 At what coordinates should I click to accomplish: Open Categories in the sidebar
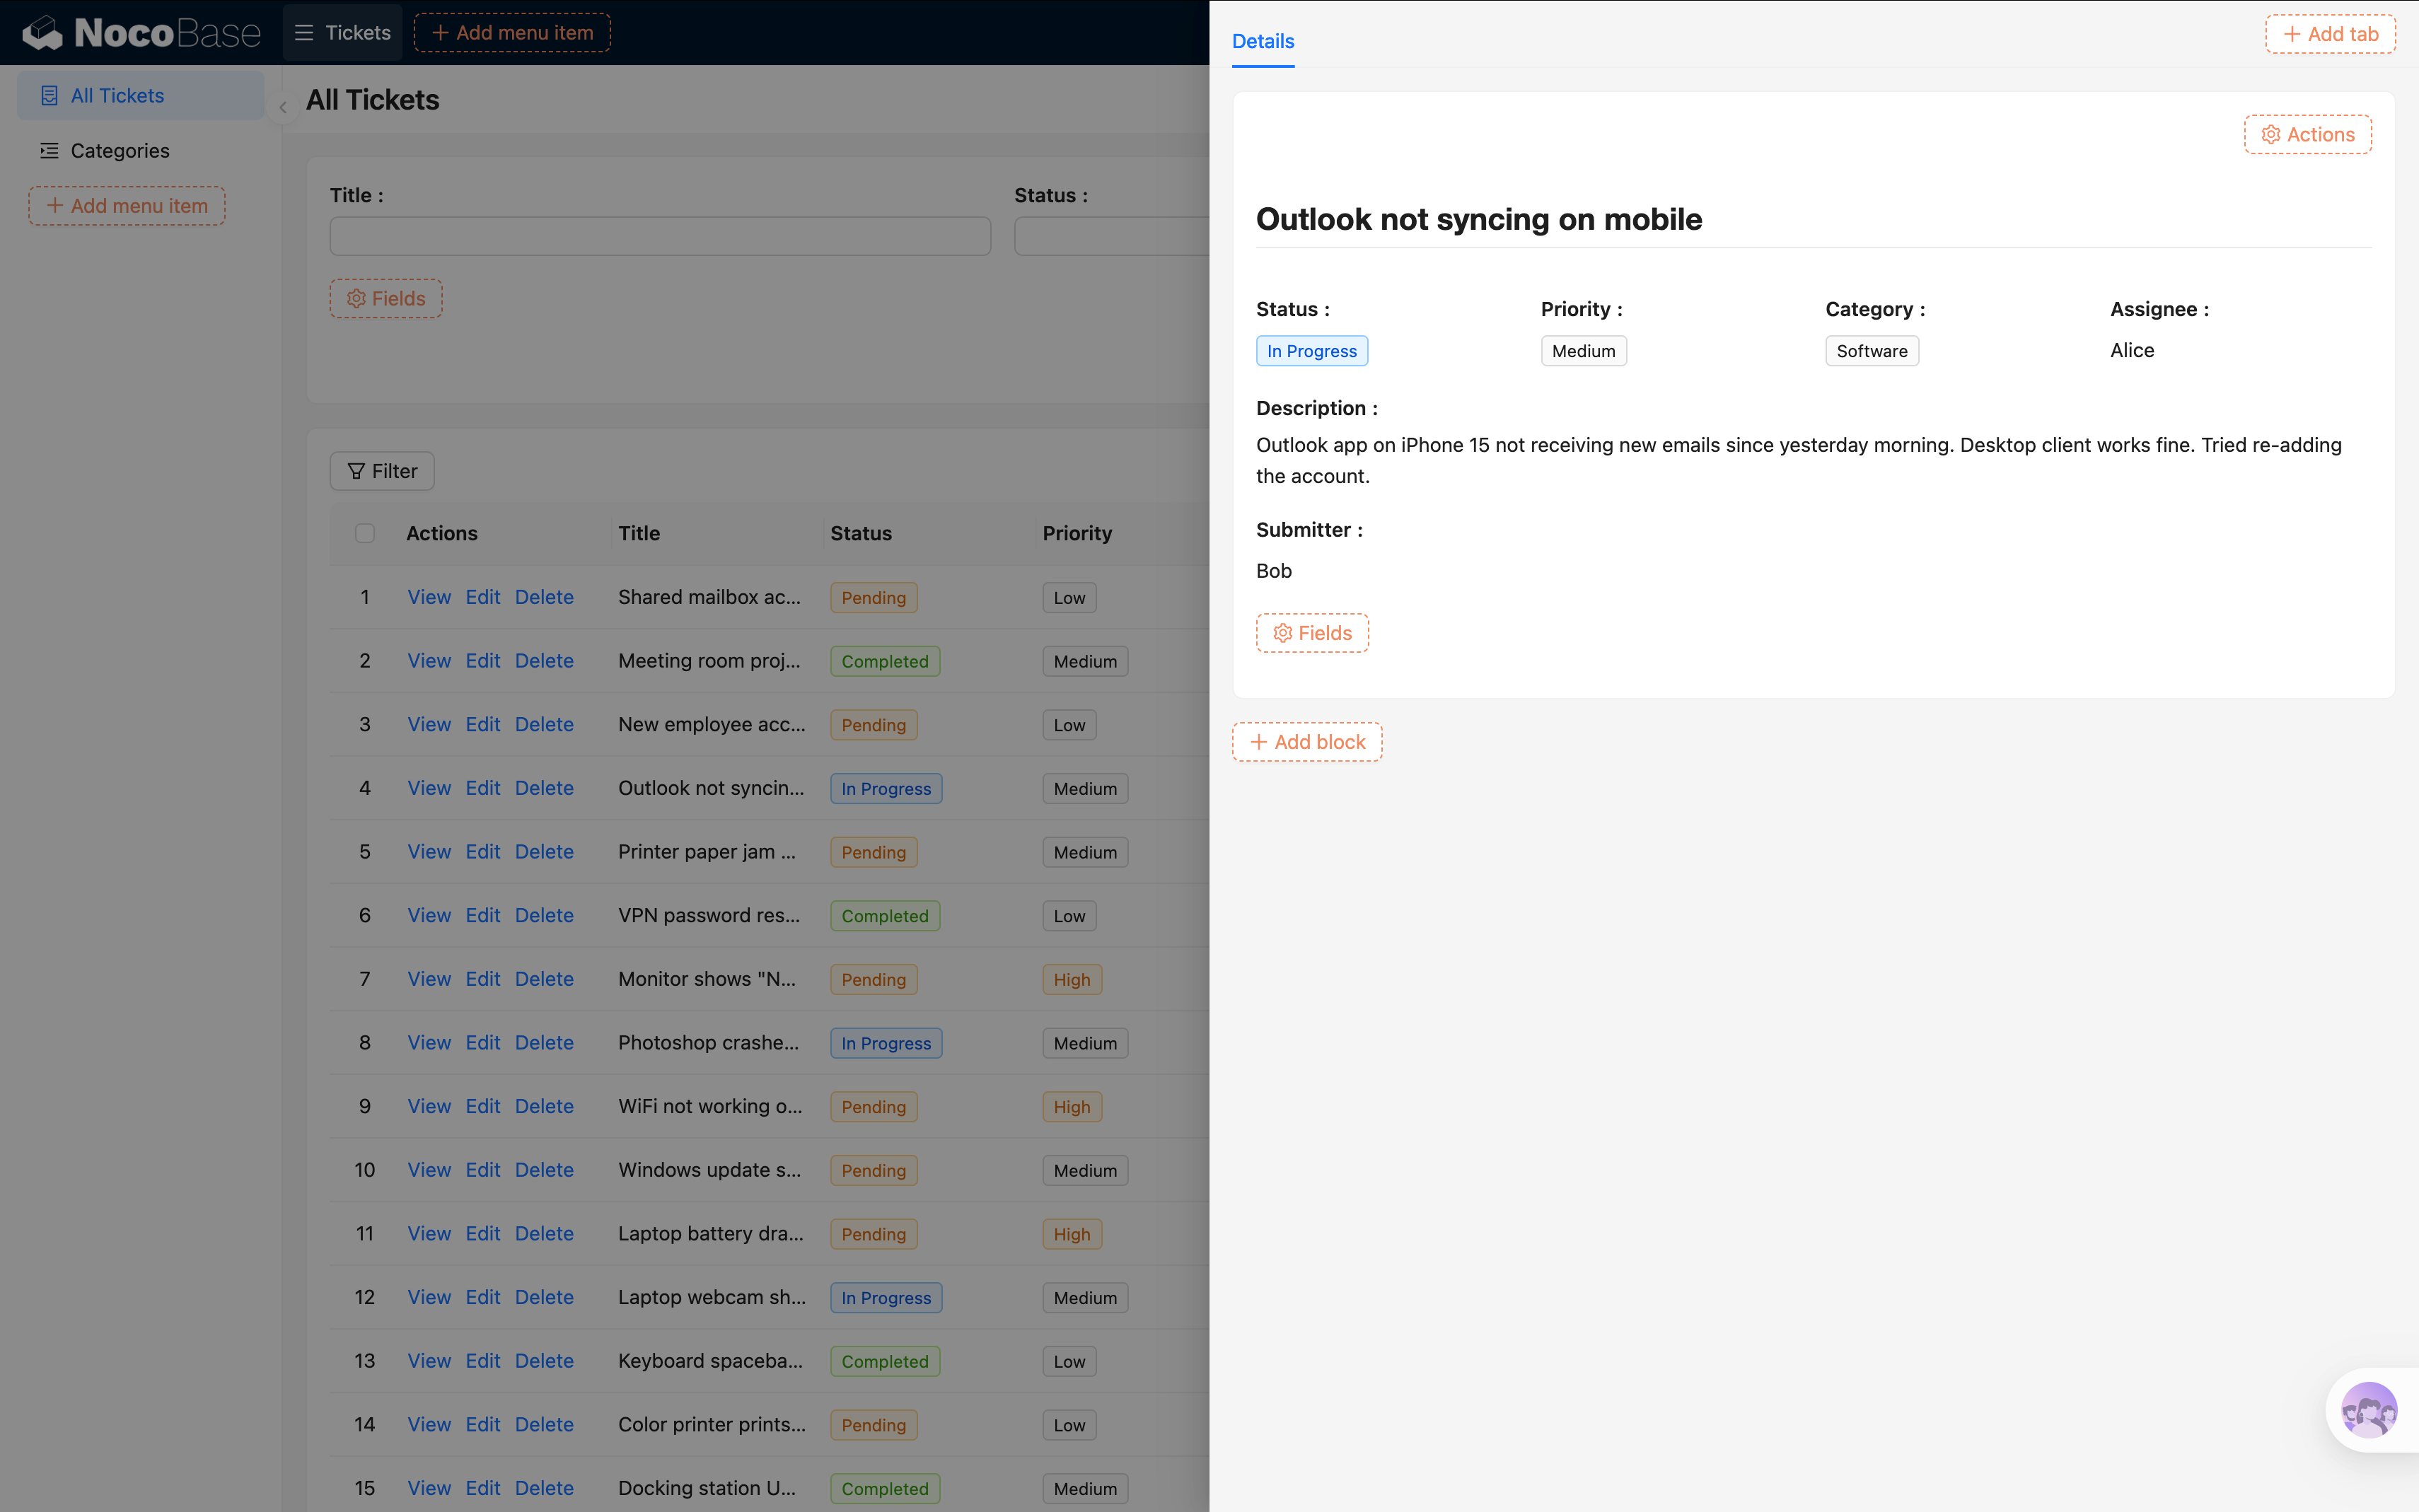[x=120, y=150]
